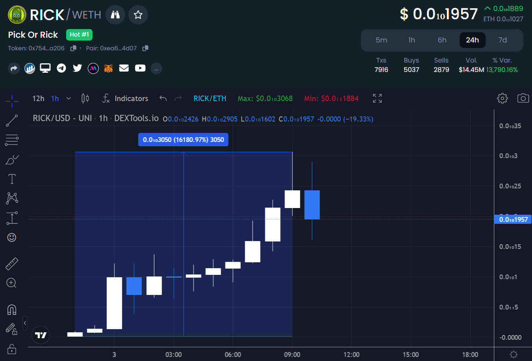Open the timeframe dropdown next to 1h
Viewport: 532px width, 361px height.
click(x=68, y=98)
